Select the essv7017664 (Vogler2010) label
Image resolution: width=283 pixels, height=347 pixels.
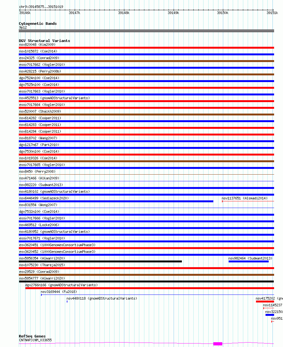[x=42, y=105]
